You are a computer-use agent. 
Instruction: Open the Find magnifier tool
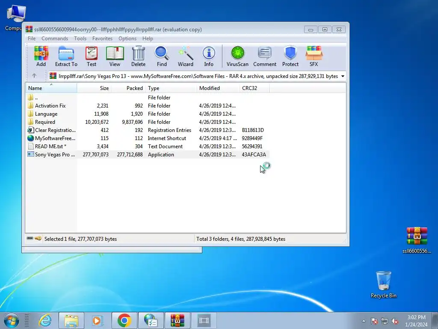pos(162,56)
